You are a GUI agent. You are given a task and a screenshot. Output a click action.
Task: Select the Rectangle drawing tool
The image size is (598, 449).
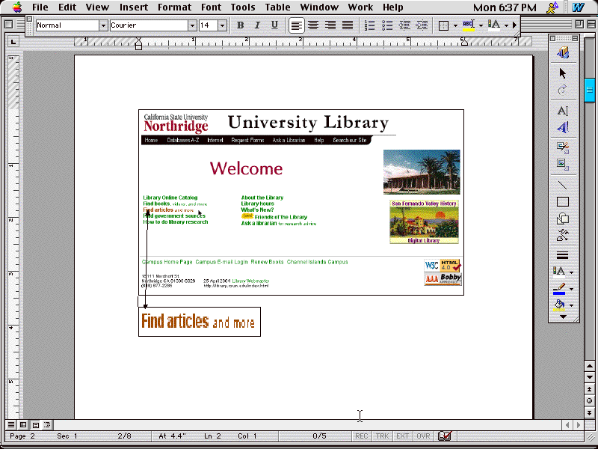[563, 201]
